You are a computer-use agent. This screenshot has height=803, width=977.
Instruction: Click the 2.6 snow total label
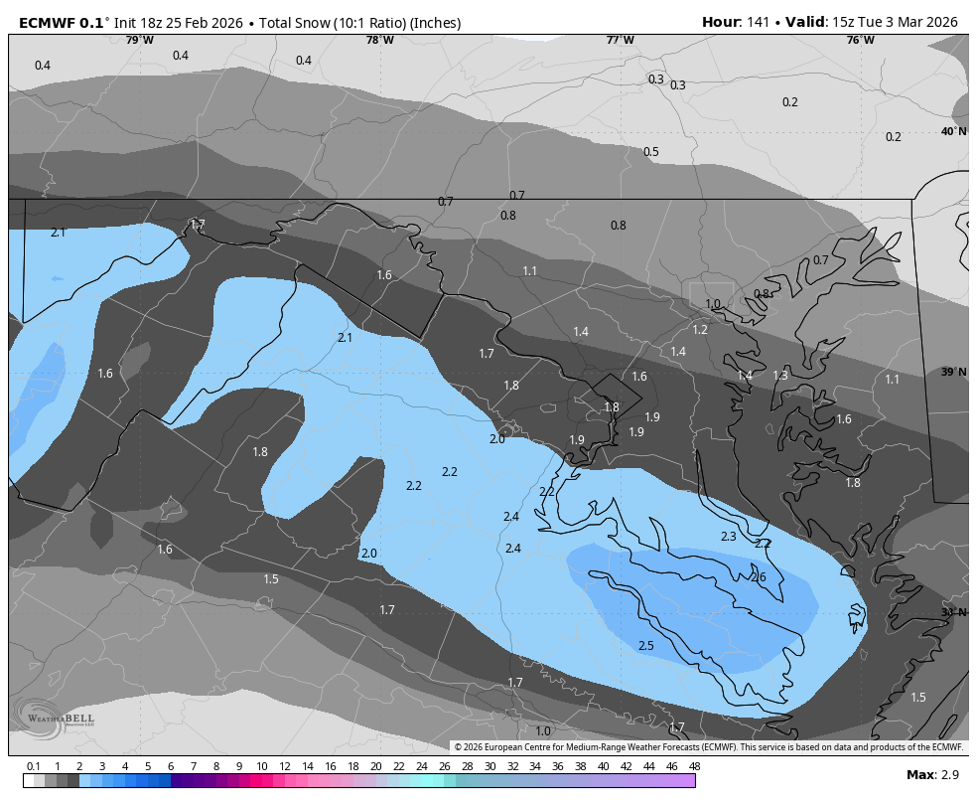(x=758, y=577)
